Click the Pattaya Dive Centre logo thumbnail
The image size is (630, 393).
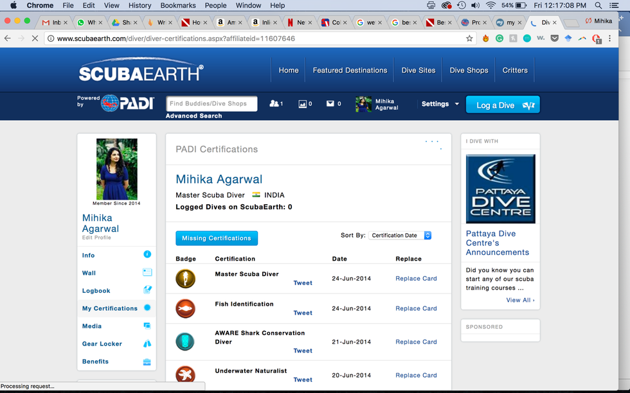500,189
